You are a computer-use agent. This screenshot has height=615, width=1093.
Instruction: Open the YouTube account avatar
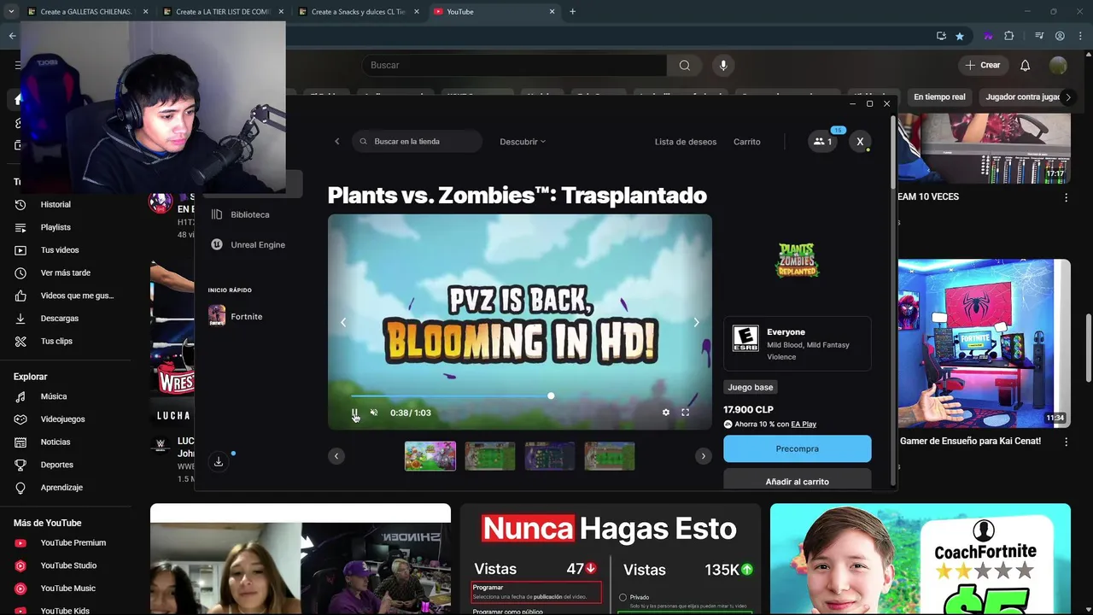1058,65
